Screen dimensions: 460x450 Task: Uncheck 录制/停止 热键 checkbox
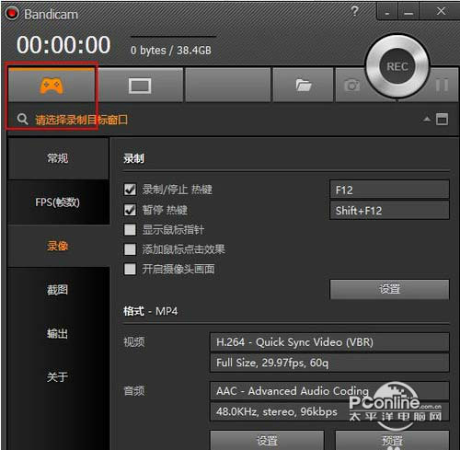[130, 190]
